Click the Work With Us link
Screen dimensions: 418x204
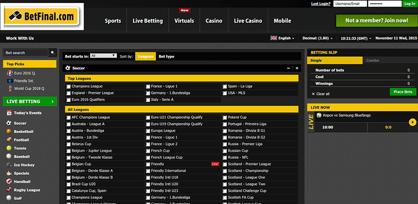click(x=20, y=38)
